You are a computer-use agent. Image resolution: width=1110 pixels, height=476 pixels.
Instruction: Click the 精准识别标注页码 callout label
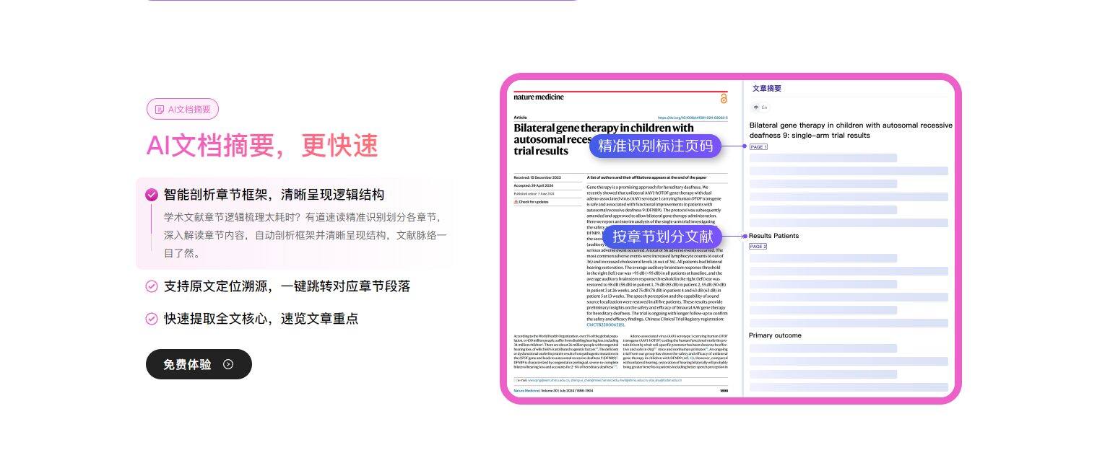tap(656, 146)
